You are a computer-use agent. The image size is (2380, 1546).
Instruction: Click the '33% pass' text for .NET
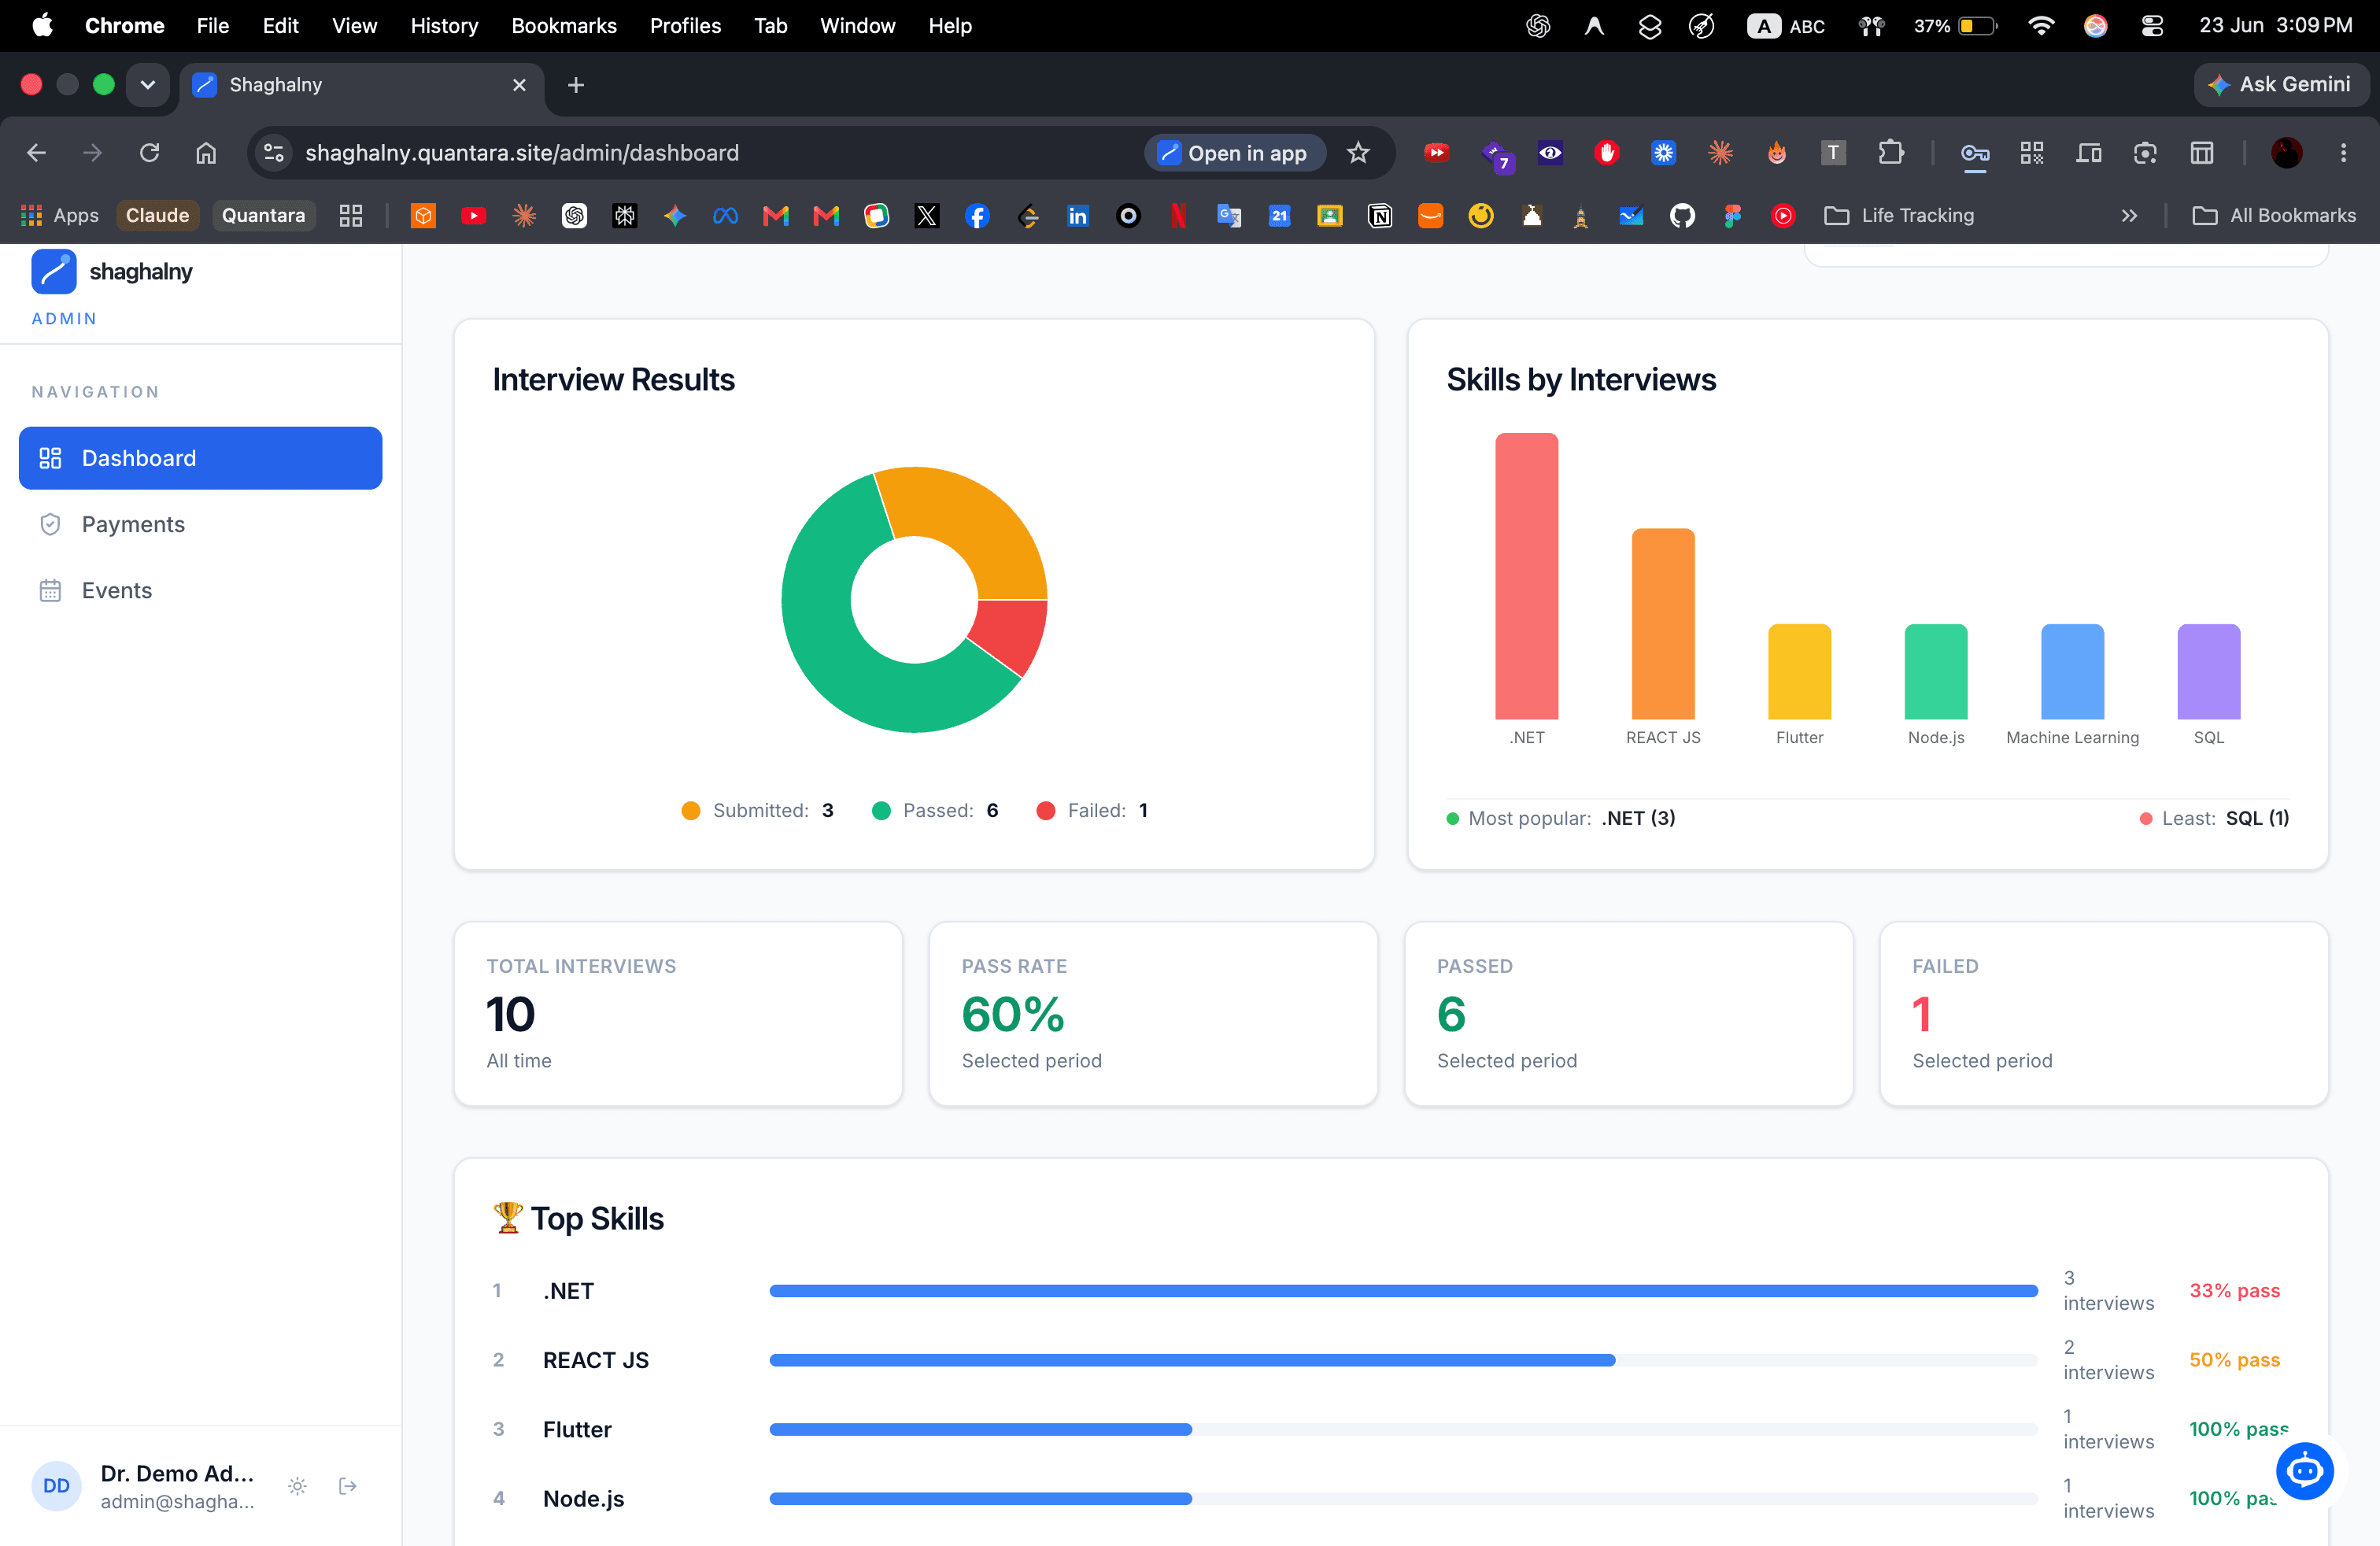tap(2234, 1291)
